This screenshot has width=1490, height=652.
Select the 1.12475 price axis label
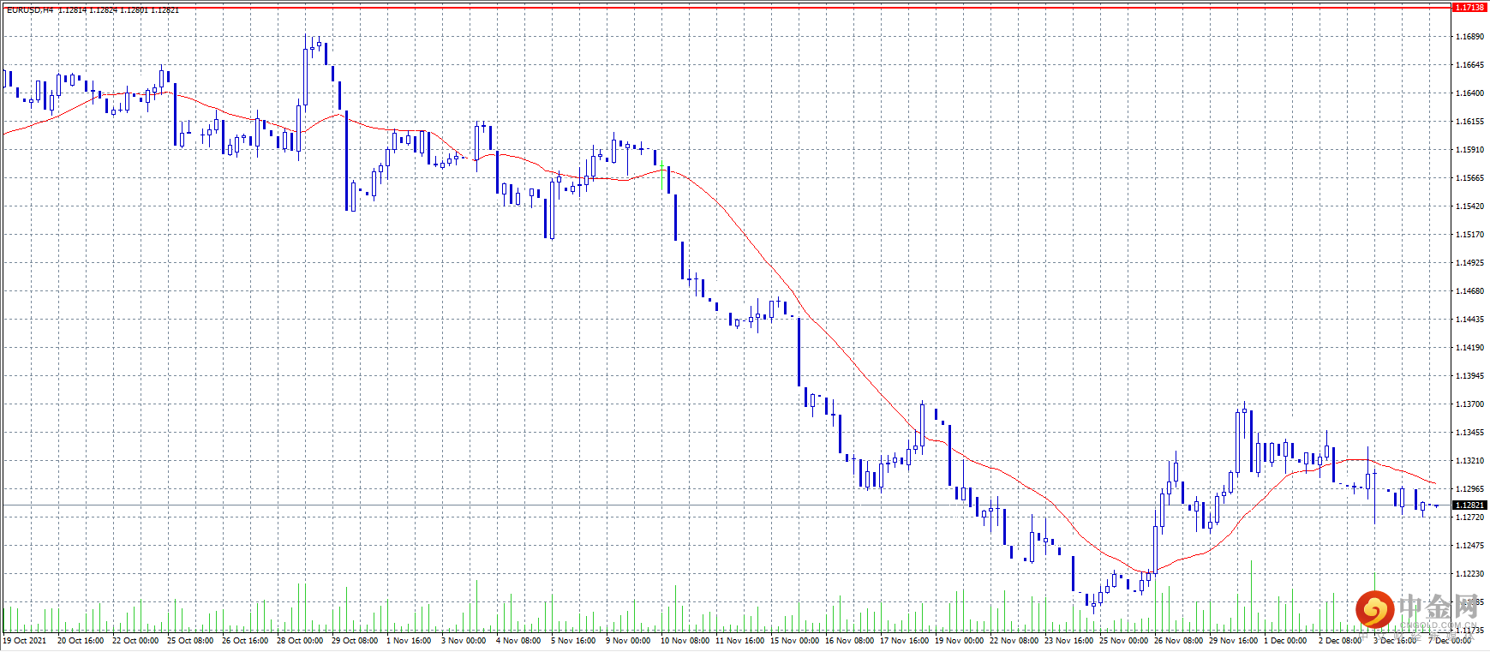pyautogui.click(x=1469, y=546)
